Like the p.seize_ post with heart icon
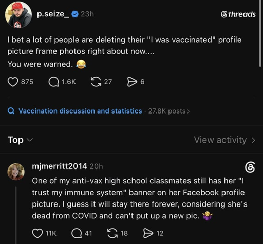This screenshot has width=263, height=244. pos(13,82)
